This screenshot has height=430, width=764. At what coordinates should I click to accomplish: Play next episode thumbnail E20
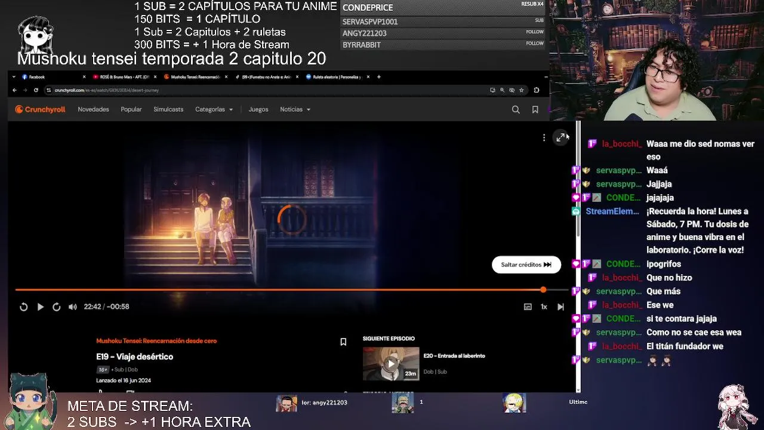391,364
